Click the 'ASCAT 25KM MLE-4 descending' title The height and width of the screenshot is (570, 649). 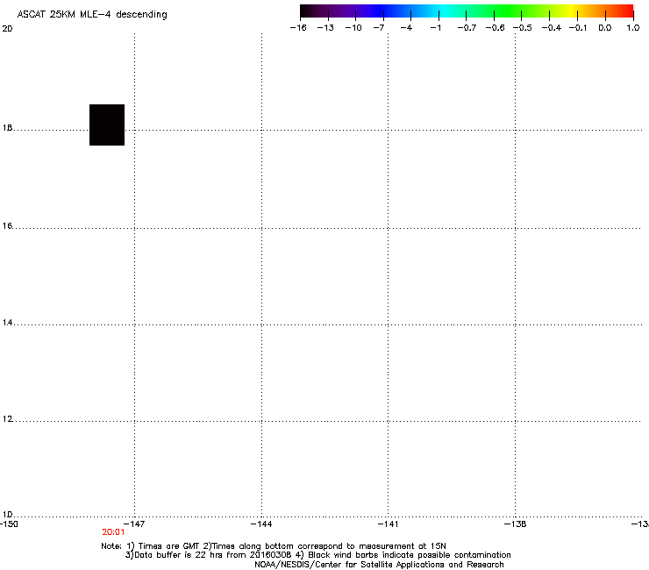tap(92, 15)
